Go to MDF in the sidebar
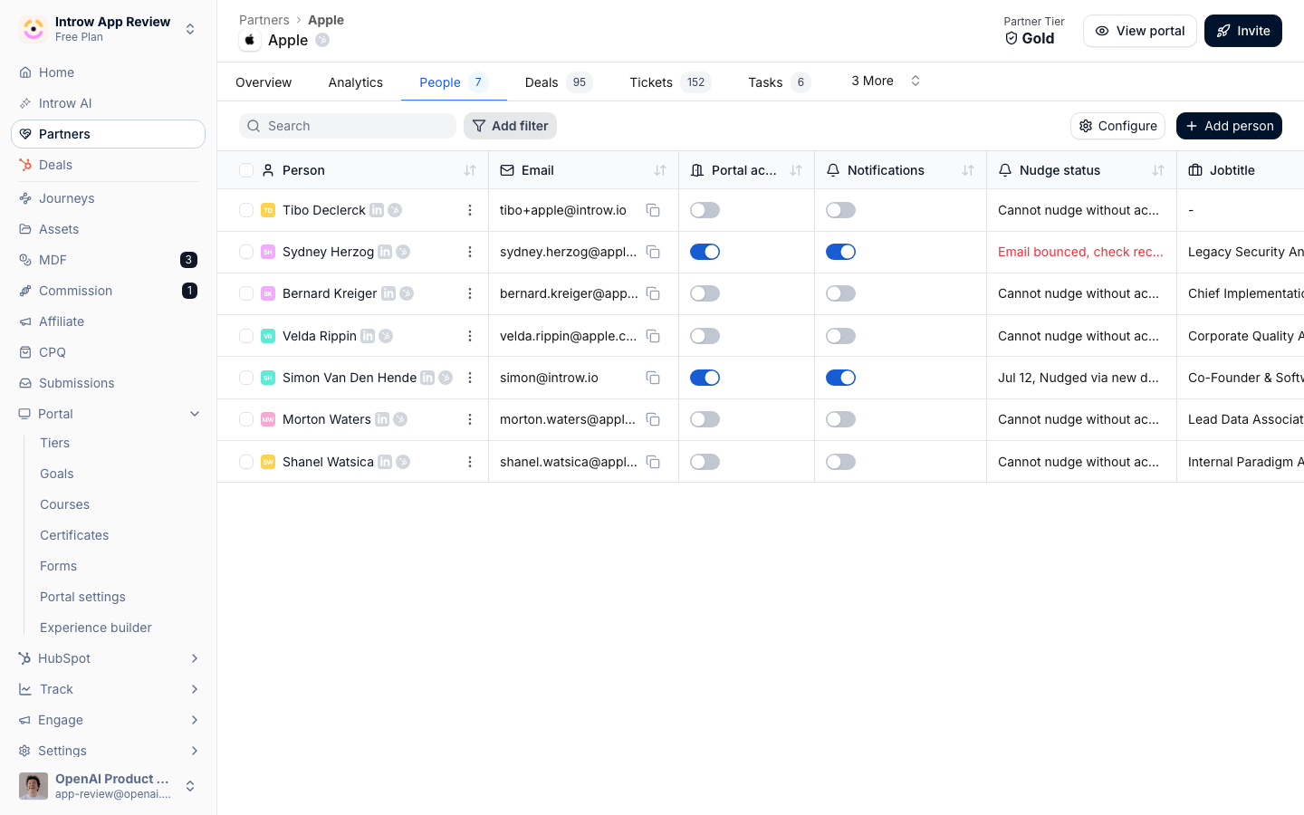The image size is (1304, 815). [x=108, y=260]
